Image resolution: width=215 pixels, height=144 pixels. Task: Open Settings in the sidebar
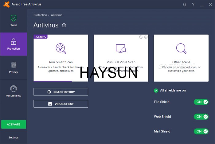pyautogui.click(x=14, y=138)
